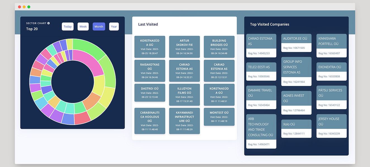
Task: Select JERSEY HOUSE OÜ company card
Action: coord(331,126)
